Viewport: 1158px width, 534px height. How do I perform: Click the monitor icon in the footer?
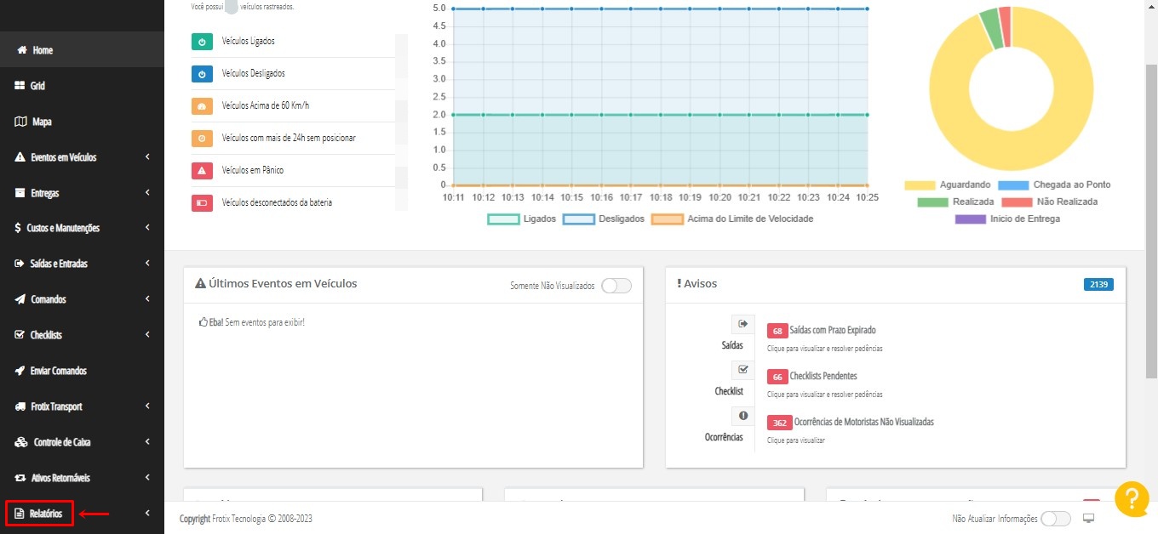[1088, 519]
